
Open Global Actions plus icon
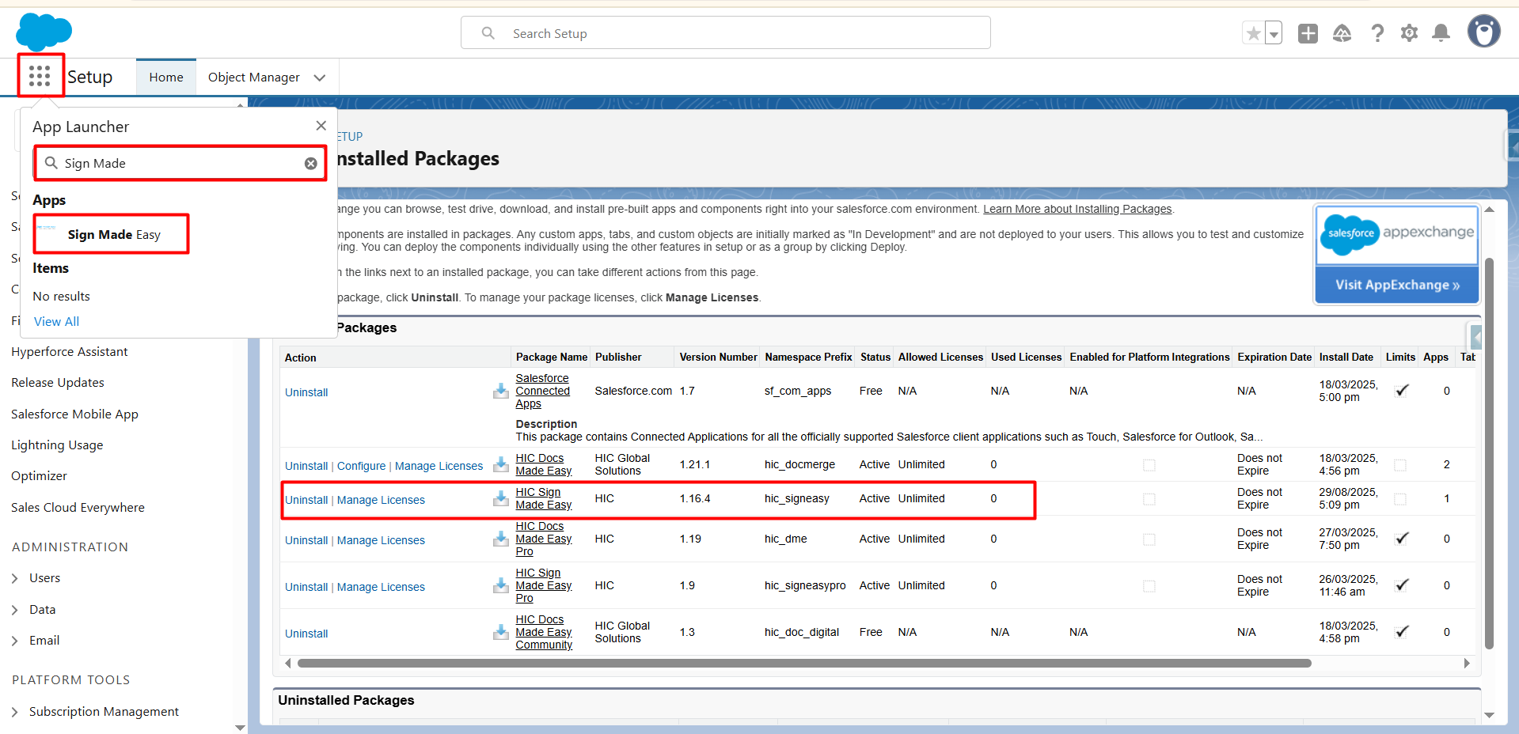pos(1308,33)
